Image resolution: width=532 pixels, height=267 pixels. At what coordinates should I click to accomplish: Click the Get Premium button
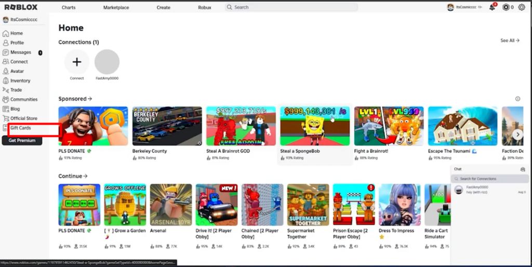point(22,140)
